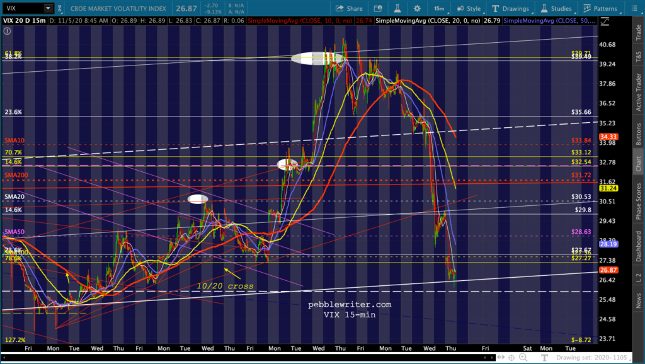Click the $-8.72 label at chart bottom
645x364 pixels.
(581, 339)
